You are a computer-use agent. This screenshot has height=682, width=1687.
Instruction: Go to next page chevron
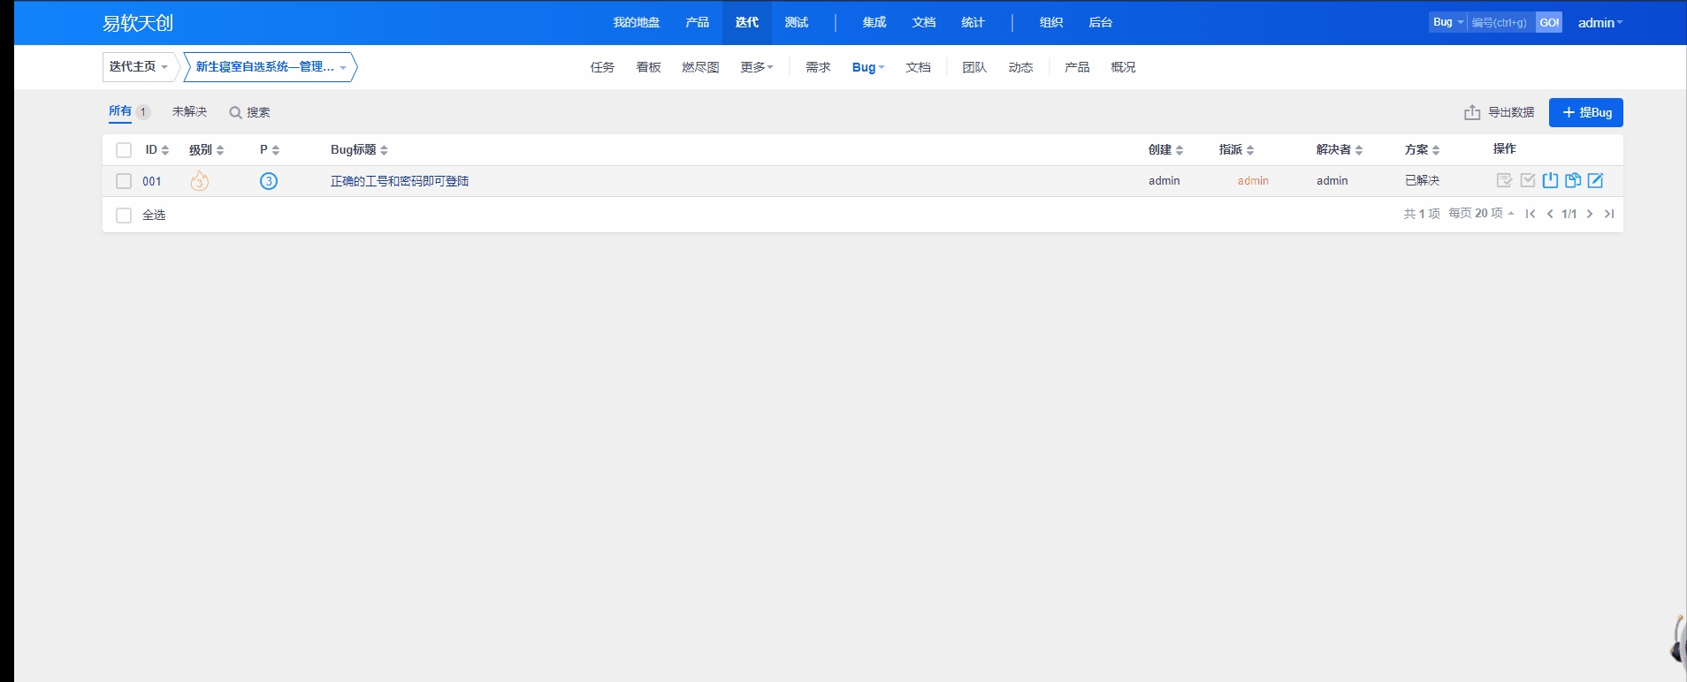pyautogui.click(x=1590, y=214)
